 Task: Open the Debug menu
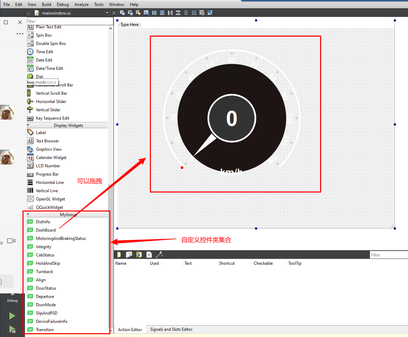pyautogui.click(x=63, y=4)
